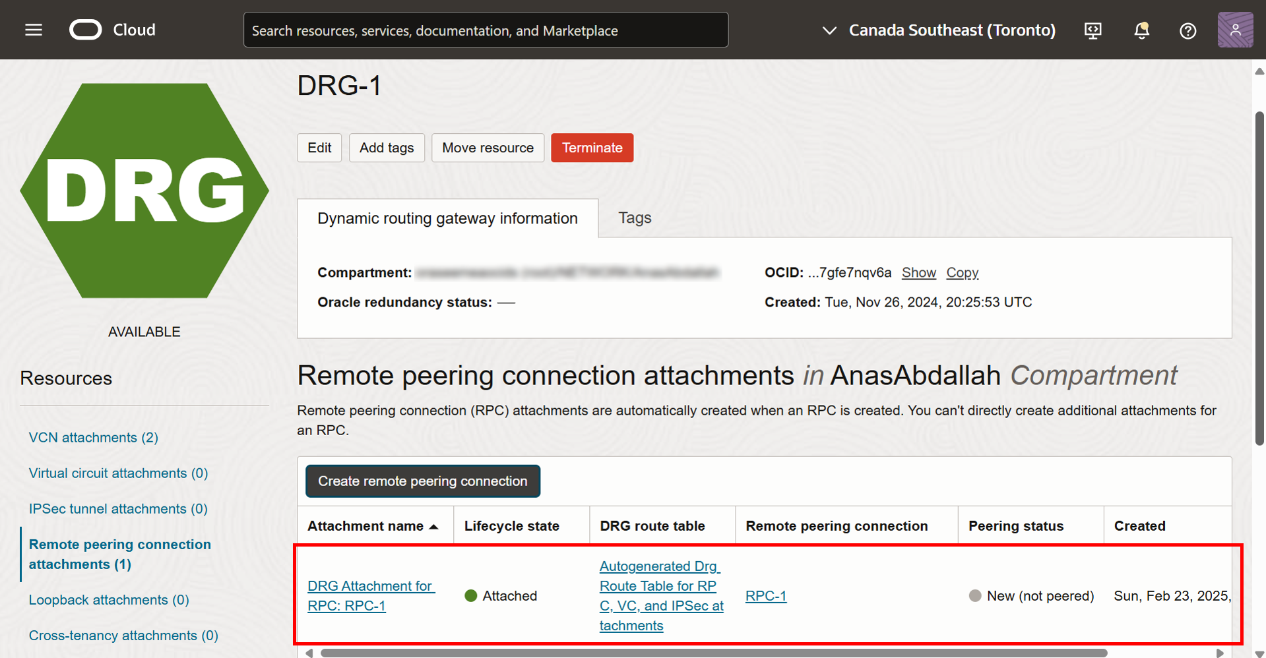Screen dimensions: 1266x658
Task: Click the red Terminate button
Action: point(592,148)
